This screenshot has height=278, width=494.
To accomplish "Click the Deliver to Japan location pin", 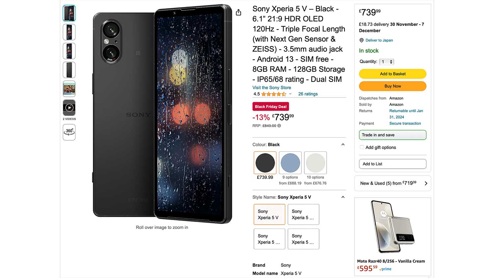I will point(362,40).
